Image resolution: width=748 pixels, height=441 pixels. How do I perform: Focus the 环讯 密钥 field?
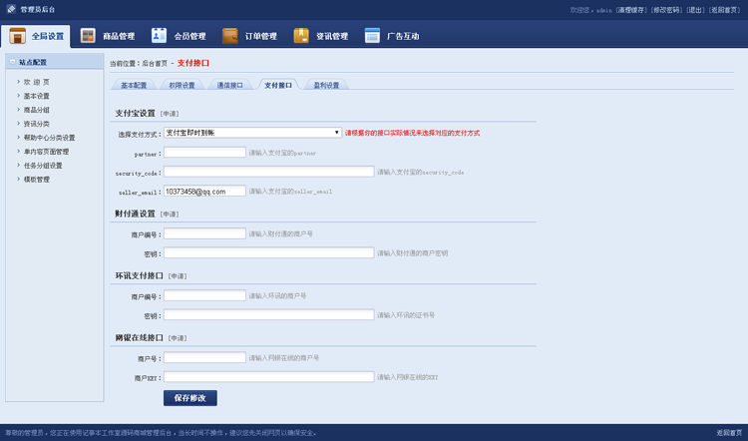(x=268, y=314)
